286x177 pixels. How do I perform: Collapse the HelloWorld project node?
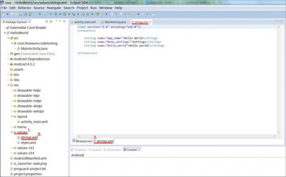pos(4,33)
